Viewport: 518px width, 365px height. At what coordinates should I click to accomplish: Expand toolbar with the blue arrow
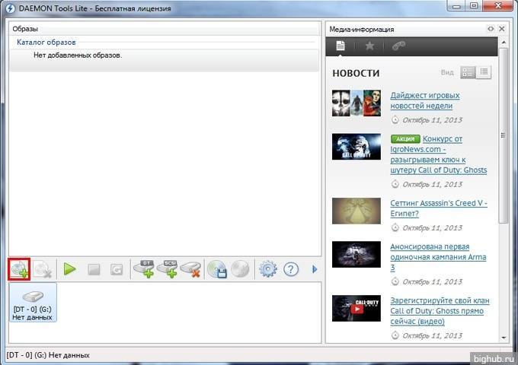click(x=315, y=269)
